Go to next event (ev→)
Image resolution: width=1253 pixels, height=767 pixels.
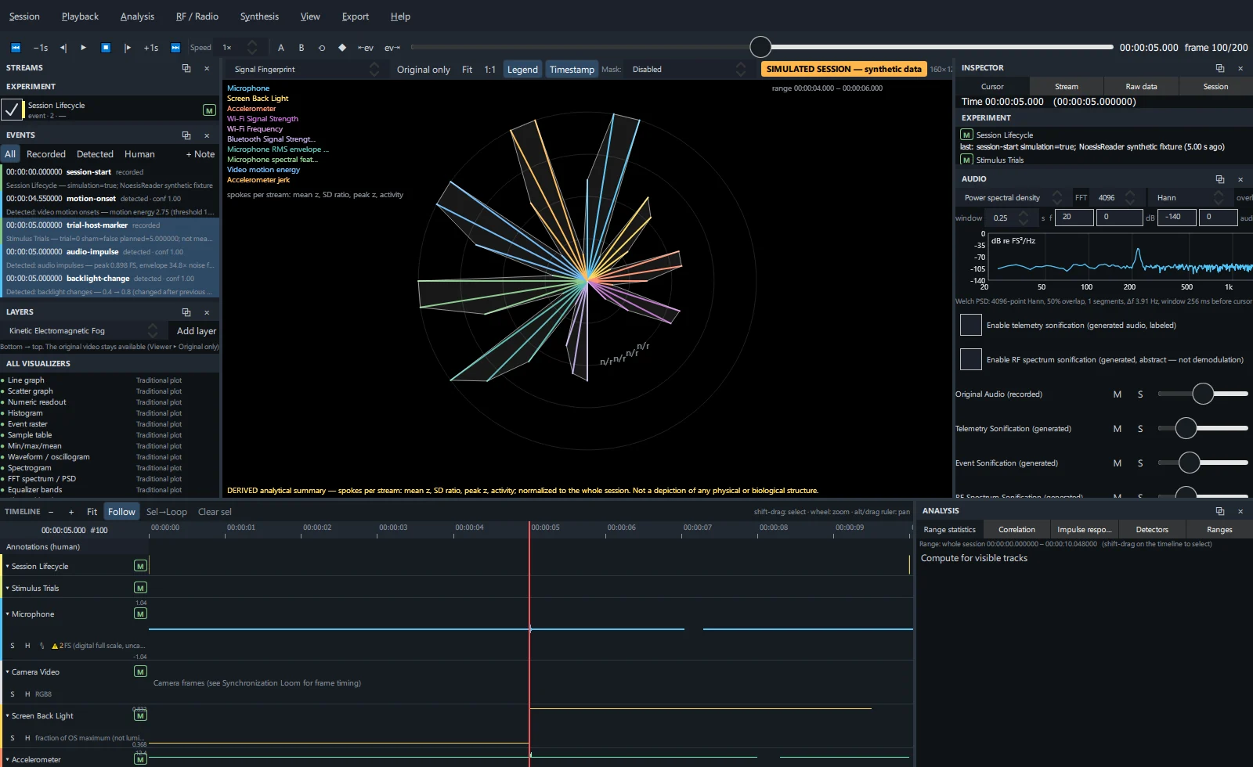(x=392, y=48)
